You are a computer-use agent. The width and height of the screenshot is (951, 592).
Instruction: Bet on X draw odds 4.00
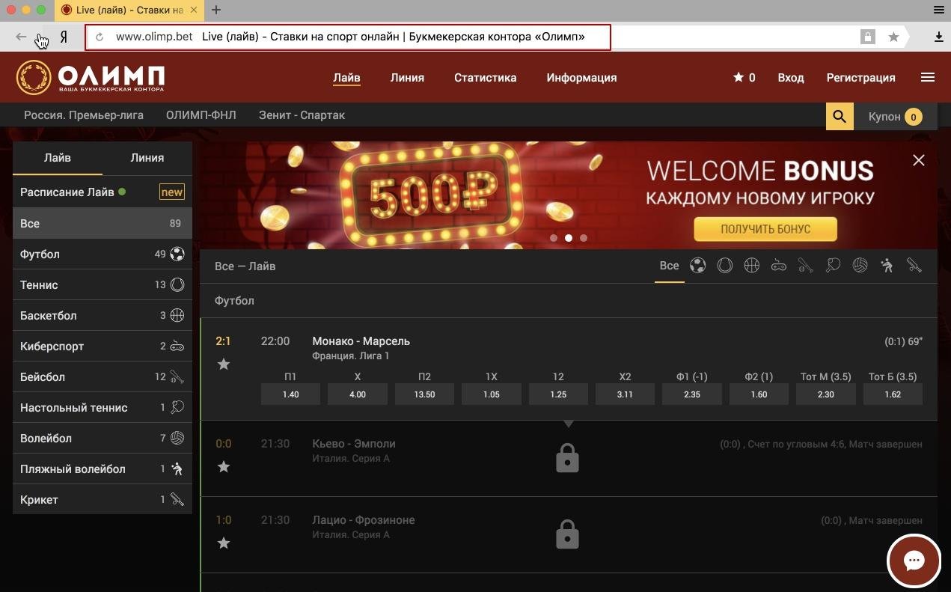[x=358, y=394]
